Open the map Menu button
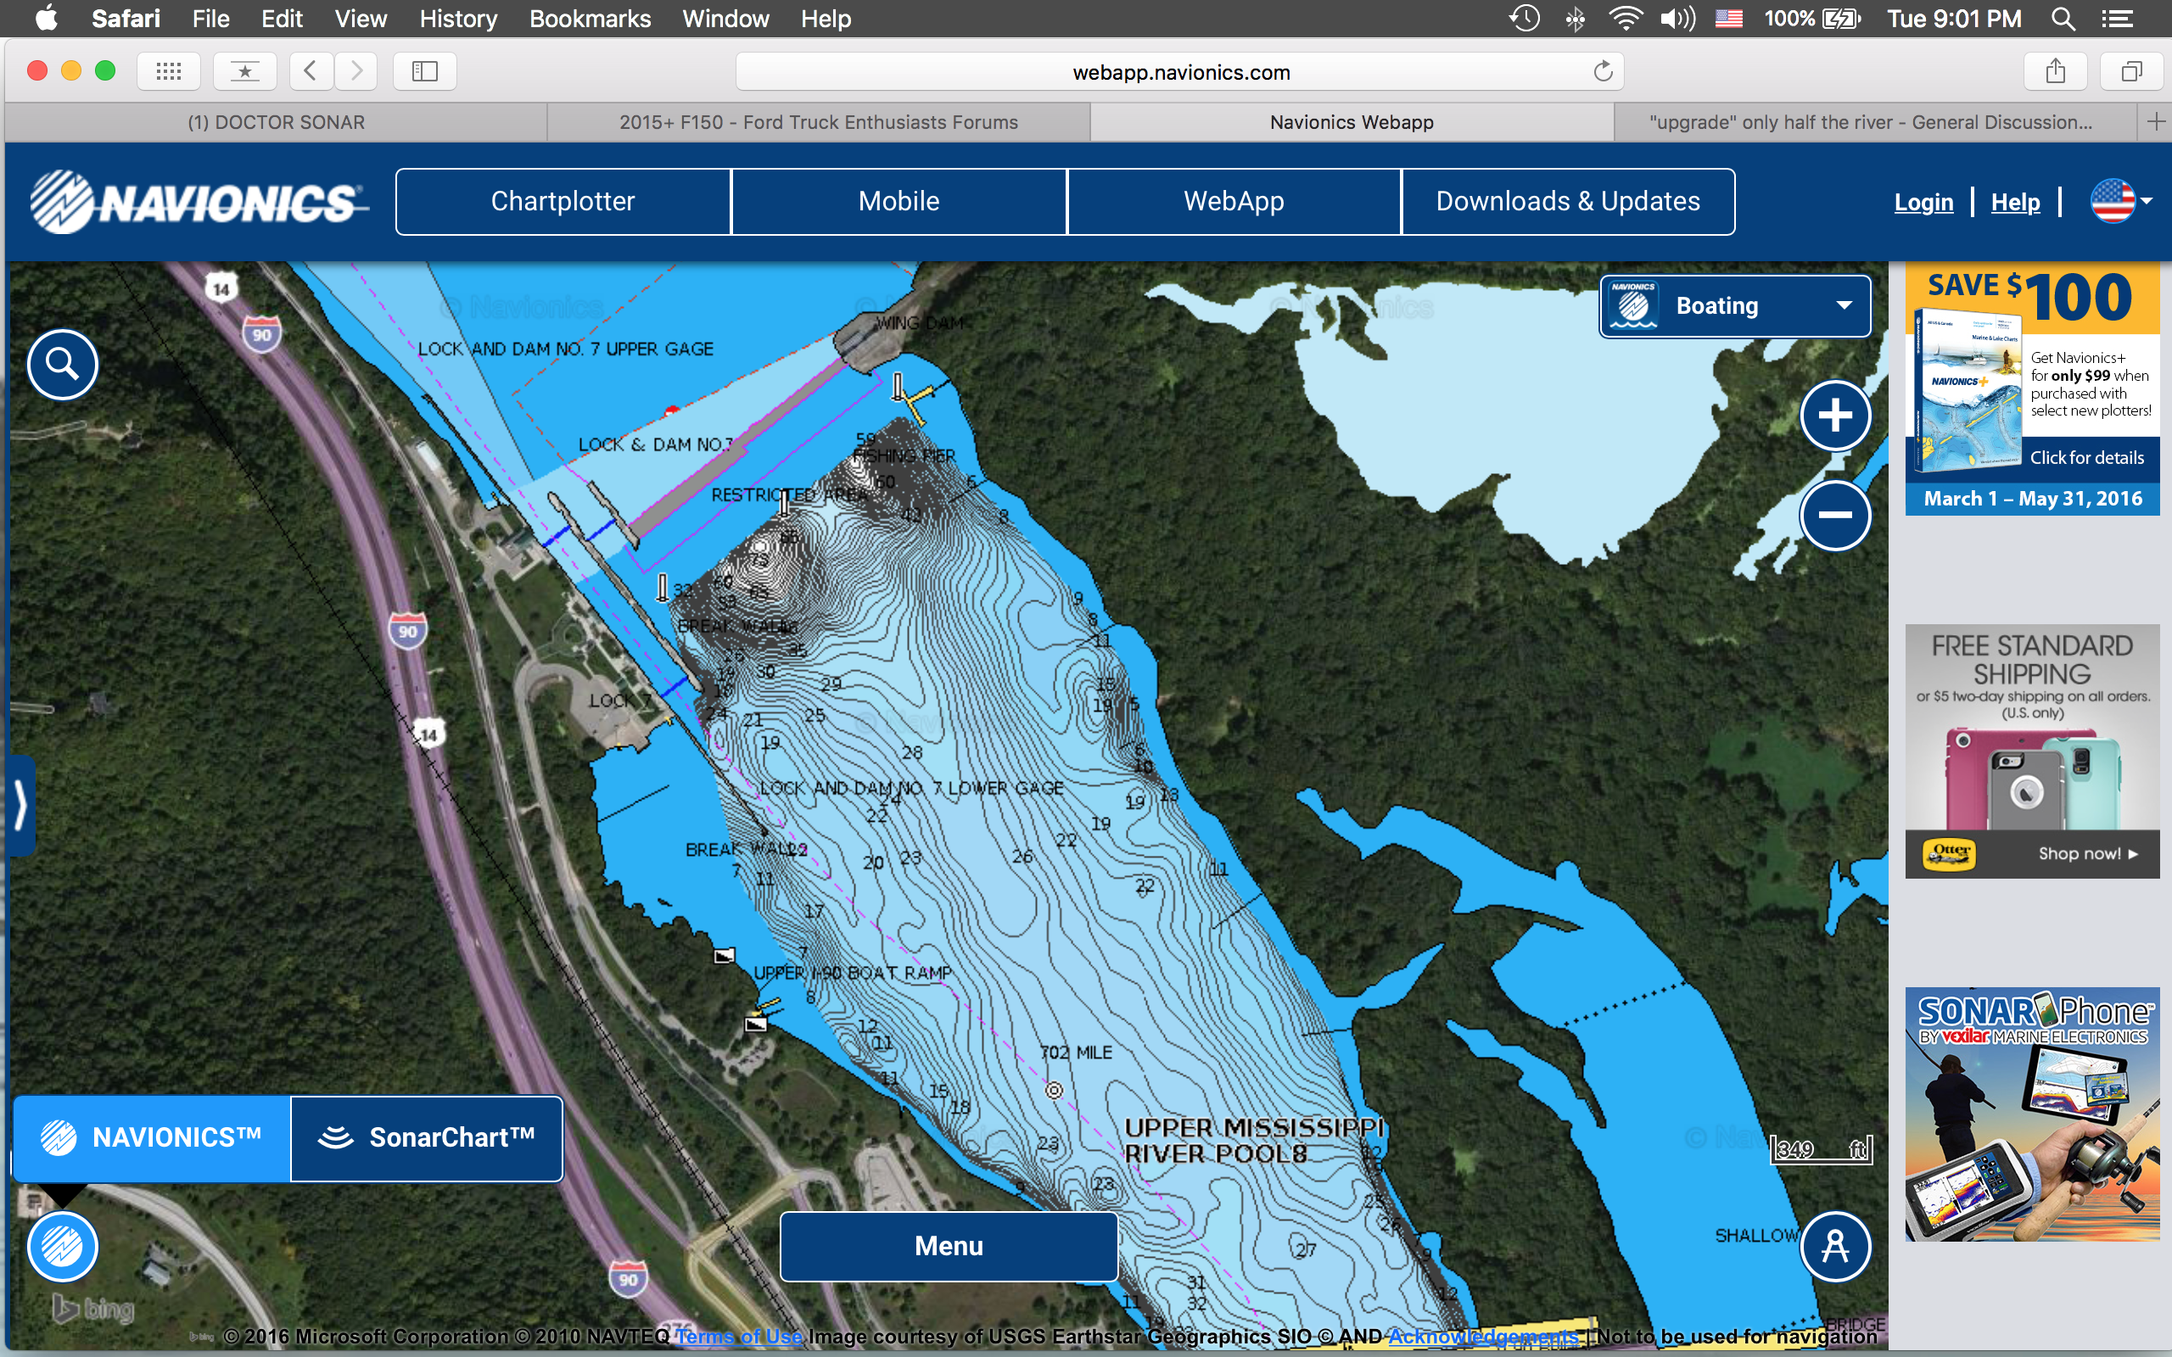 click(949, 1247)
